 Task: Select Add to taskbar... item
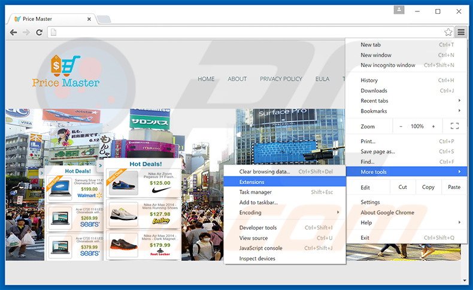[285, 202]
